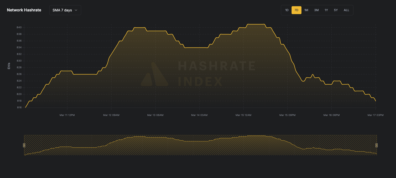Show the ALL time range
396x178 pixels.
[346, 10]
